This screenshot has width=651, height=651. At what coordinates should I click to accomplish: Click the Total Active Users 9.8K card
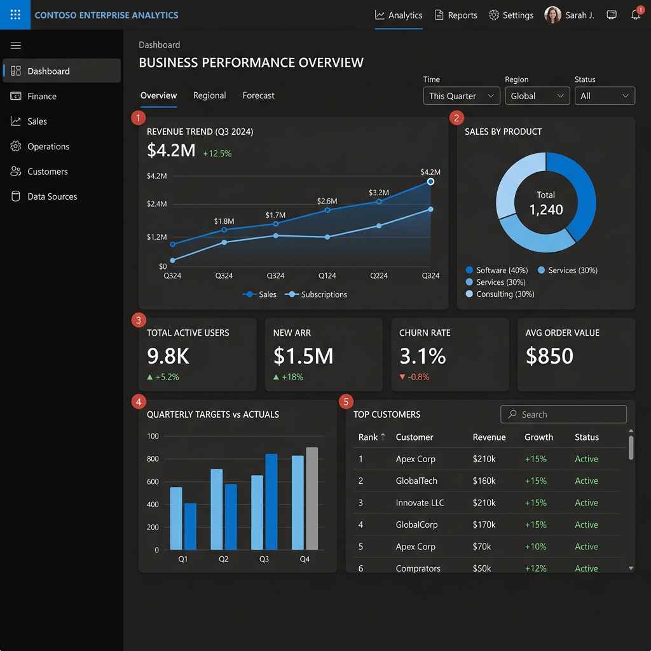[198, 355]
